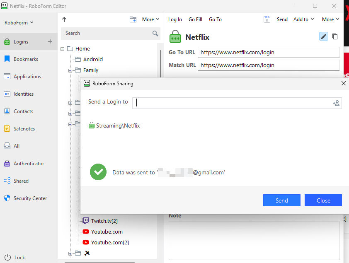Click the blue Close button
Image resolution: width=349 pixels, height=263 pixels.
click(x=323, y=200)
